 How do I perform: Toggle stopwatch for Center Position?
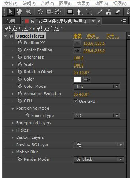[20, 50]
